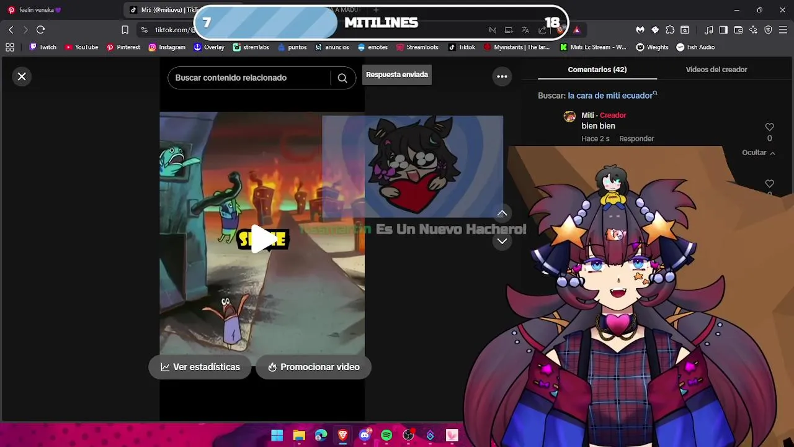Screen dimensions: 794x447
Task: Open Ver estadísticas for the video
Action: click(x=200, y=367)
